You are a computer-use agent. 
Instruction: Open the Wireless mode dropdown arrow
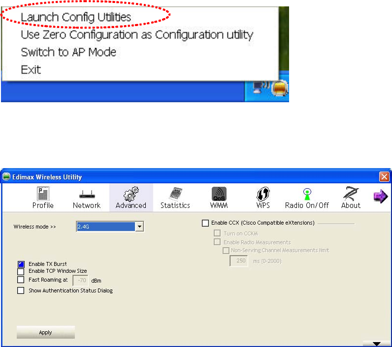(139, 227)
